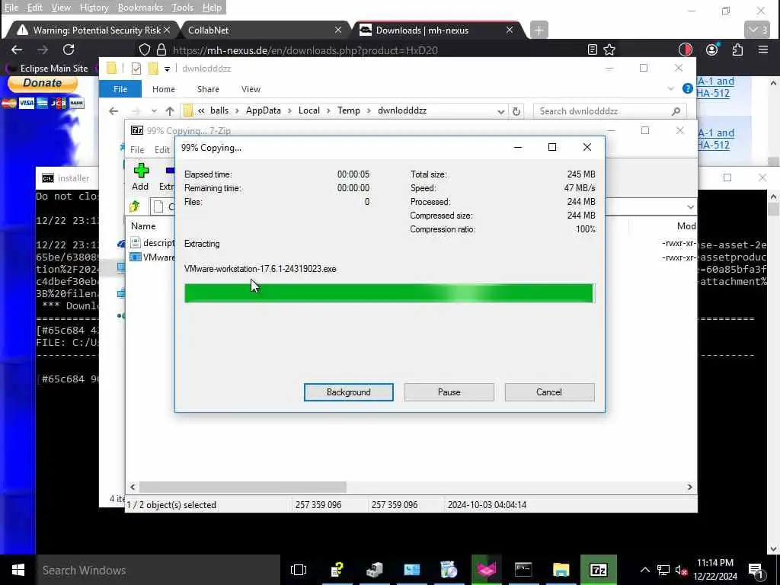Toggle reader view icon in Firefox address bar
This screenshot has height=585, width=780.
592,50
